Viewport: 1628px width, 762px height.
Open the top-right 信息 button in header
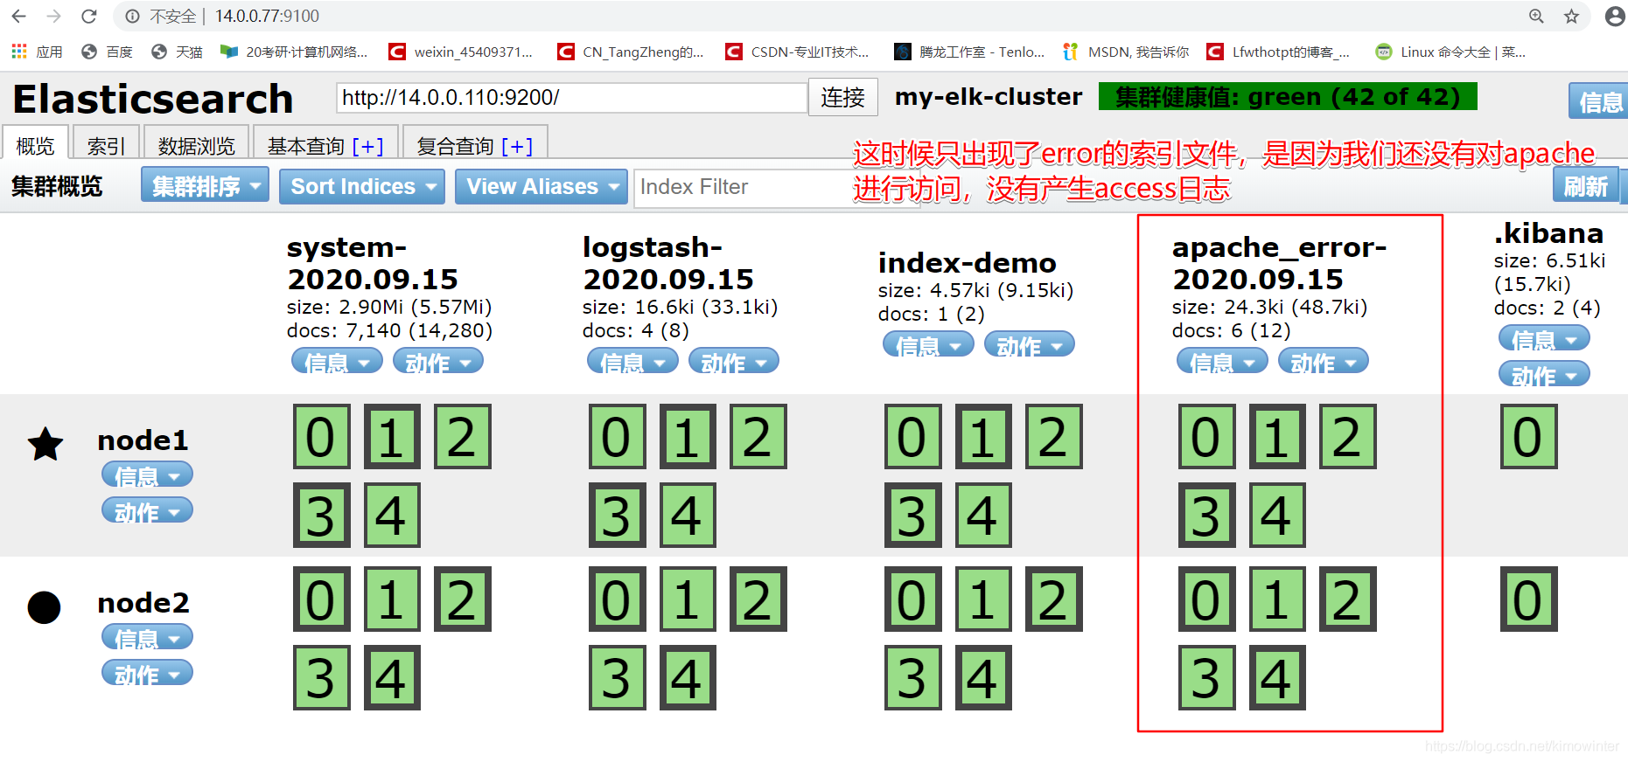click(1598, 101)
